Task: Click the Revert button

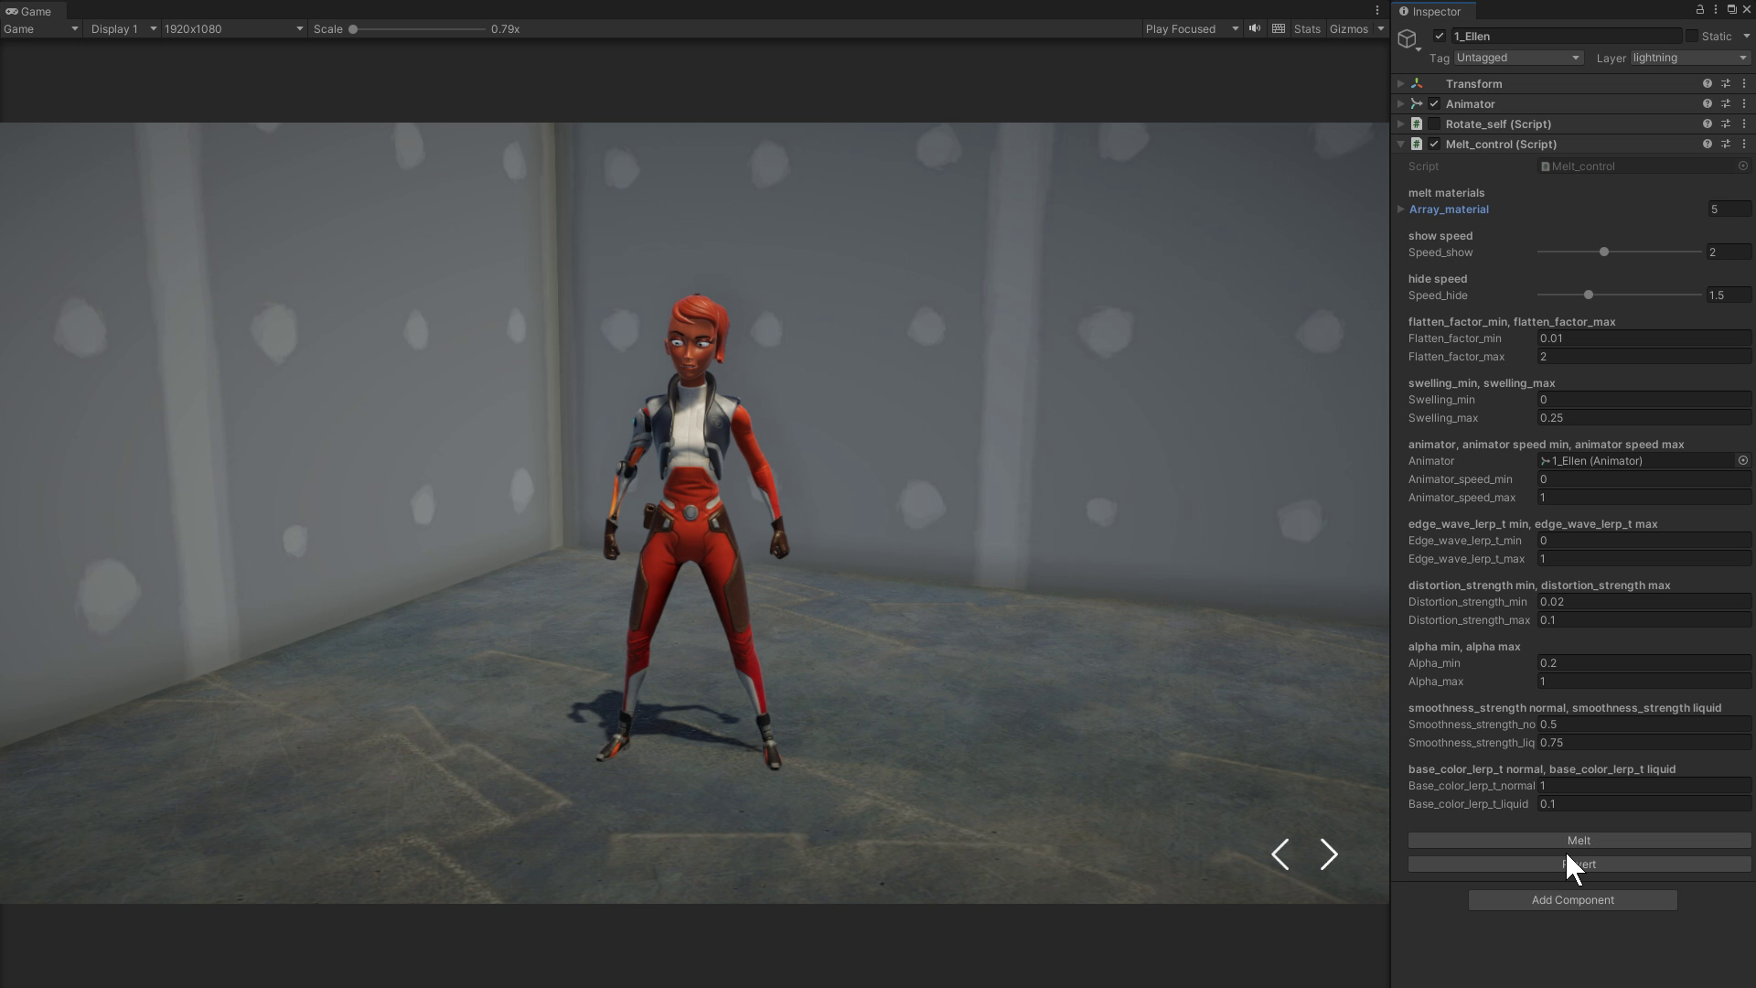Action: tap(1579, 864)
